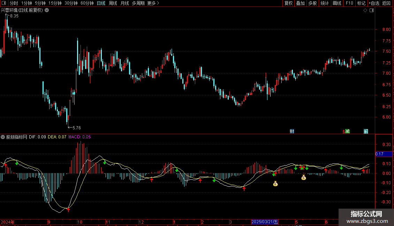
Task: Click the MACD: 0.05 value label
Action: (x=79, y=137)
